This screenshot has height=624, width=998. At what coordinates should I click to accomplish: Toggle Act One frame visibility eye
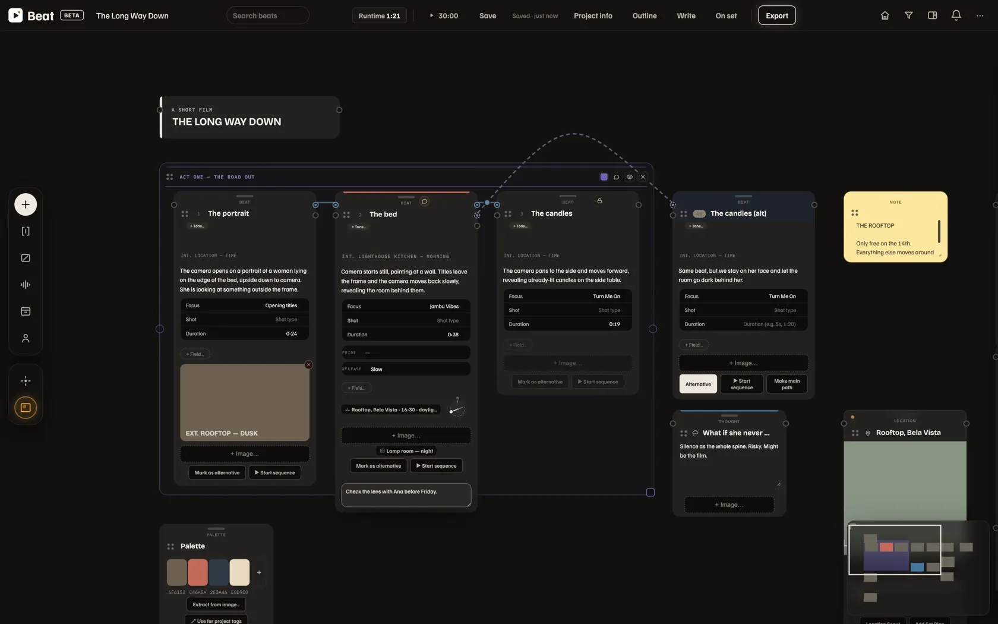click(630, 177)
